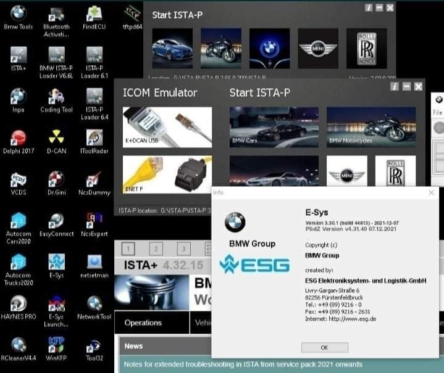The image size is (444, 373).
Task: Open netsetman desktop icon
Action: click(94, 266)
